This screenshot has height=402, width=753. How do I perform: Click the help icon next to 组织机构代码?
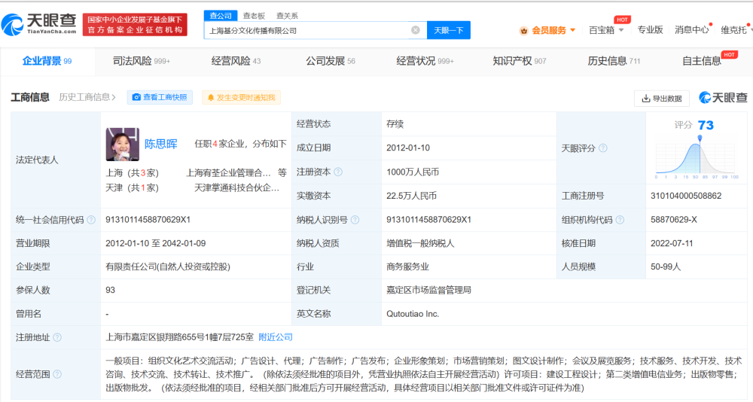click(619, 220)
